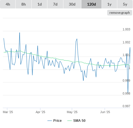Image resolution: width=133 pixels, height=128 pixels.
Task: Select the 30d time range
Action: pos(72,4)
